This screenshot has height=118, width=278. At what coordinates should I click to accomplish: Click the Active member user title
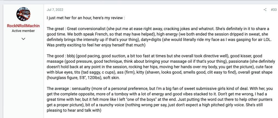pyautogui.click(x=23, y=31)
